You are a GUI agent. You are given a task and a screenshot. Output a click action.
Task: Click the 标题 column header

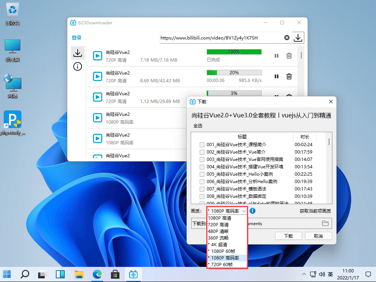pos(242,137)
